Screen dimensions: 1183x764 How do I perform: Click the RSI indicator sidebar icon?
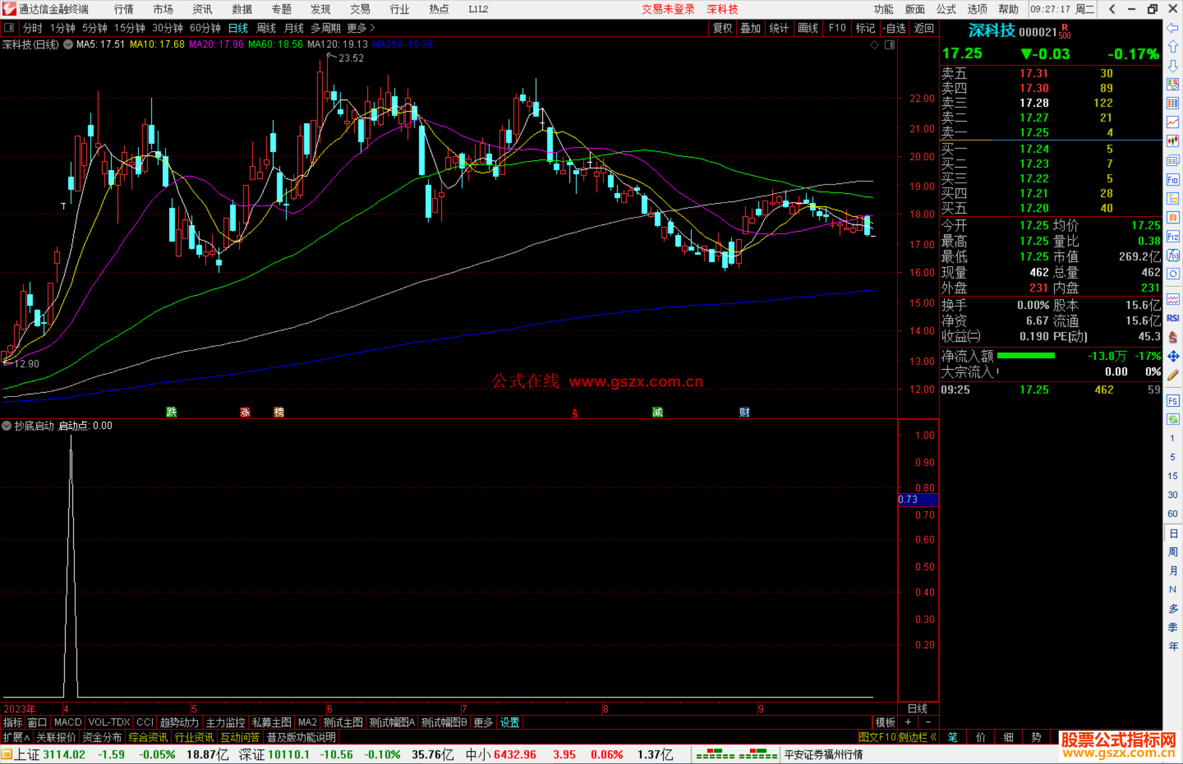[x=1173, y=318]
